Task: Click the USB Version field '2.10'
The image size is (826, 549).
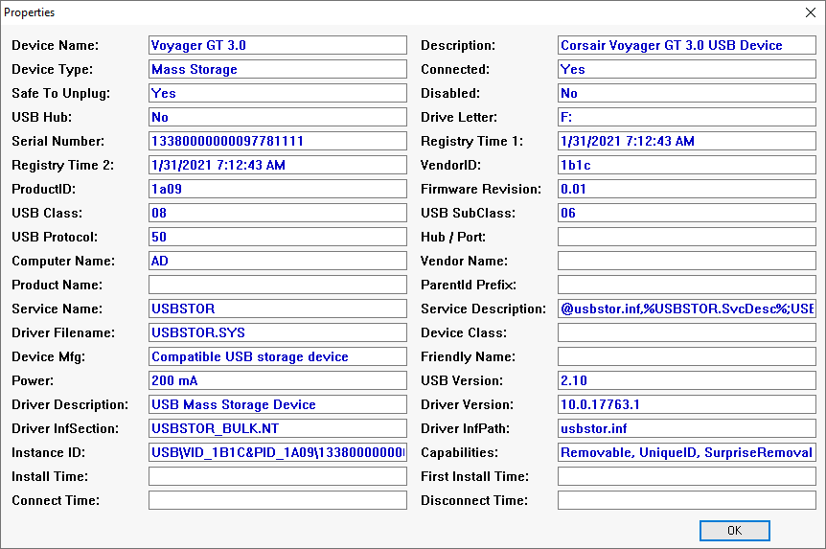Action: point(687,381)
